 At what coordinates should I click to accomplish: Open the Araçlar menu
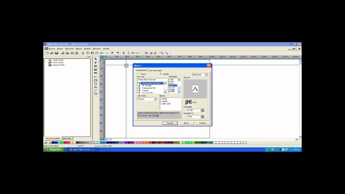tap(87, 48)
